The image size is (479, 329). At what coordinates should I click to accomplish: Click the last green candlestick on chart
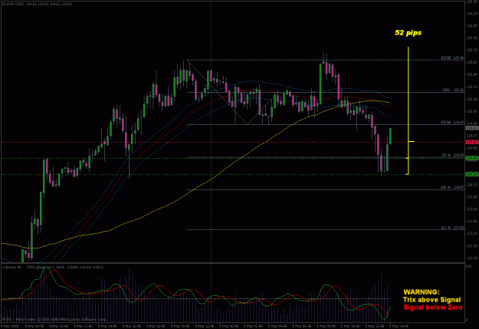pos(390,136)
